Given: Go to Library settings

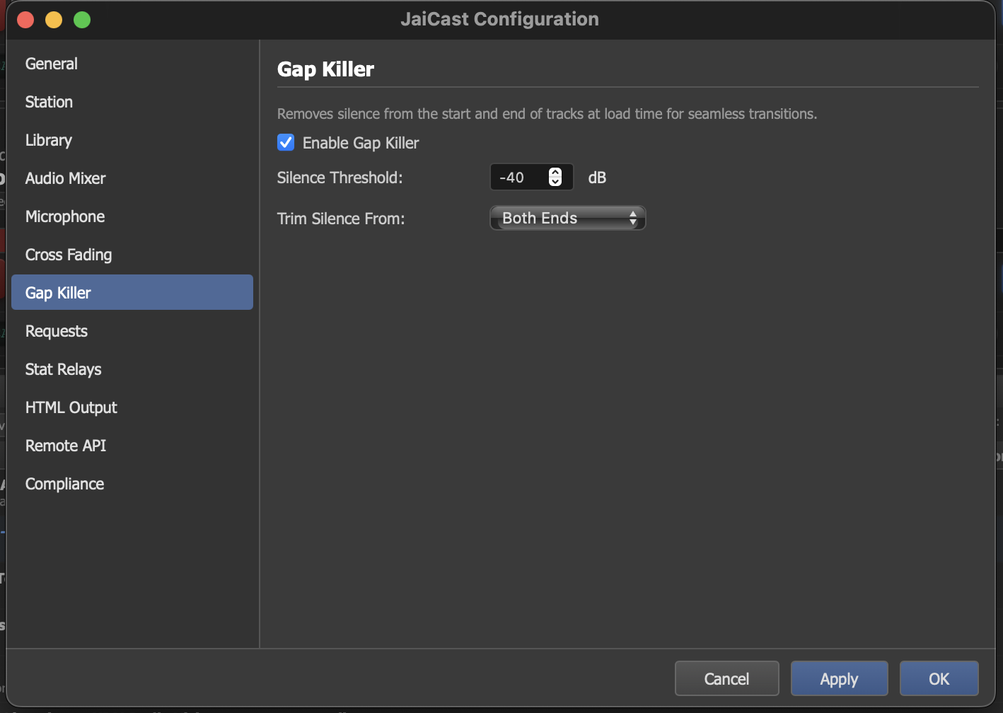Looking at the screenshot, I should tap(132, 140).
